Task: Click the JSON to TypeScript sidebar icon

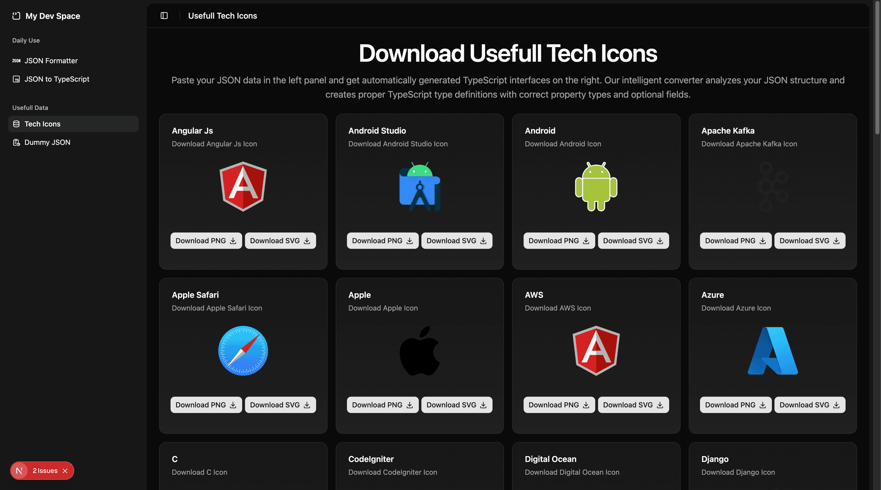Action: (x=16, y=79)
